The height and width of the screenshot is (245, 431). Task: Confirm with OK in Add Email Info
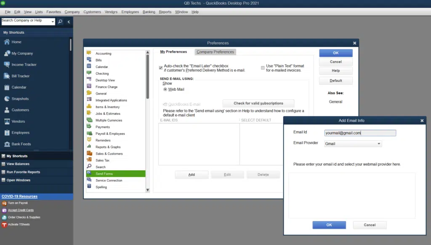[x=329, y=225]
